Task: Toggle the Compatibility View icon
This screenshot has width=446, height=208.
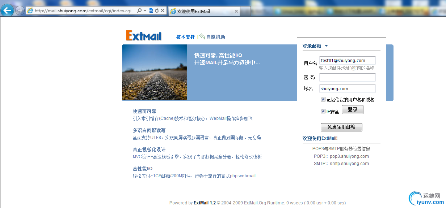Action: tap(151, 11)
